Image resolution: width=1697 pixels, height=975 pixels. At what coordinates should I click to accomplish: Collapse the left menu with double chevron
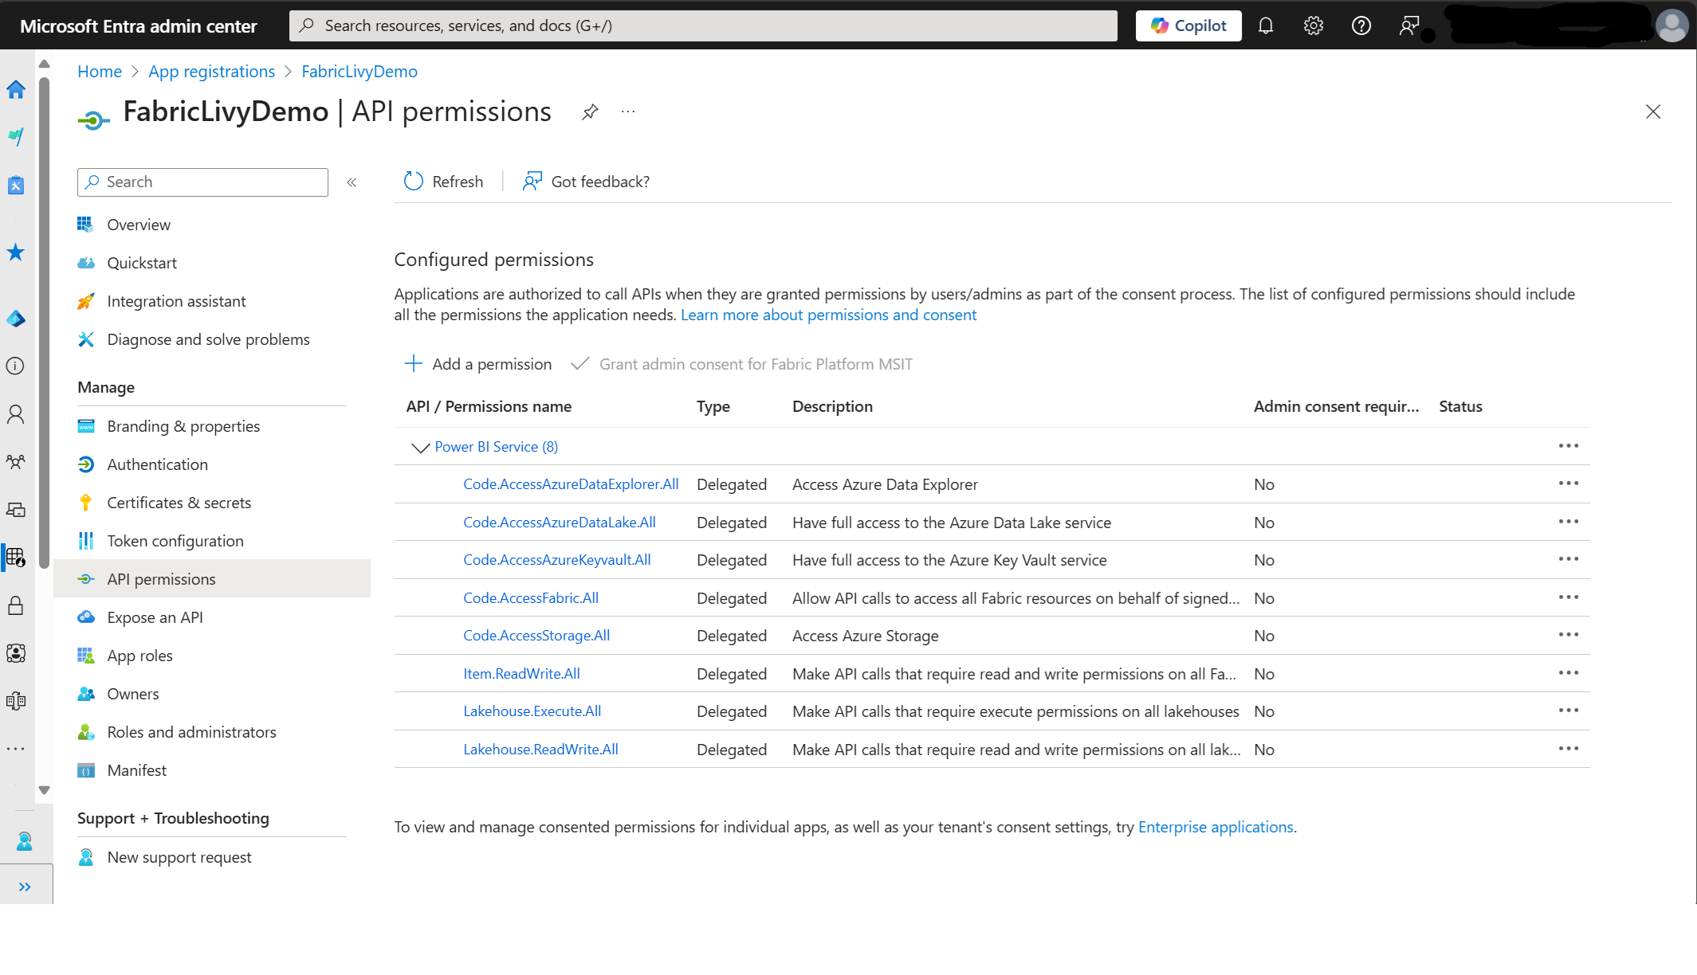[352, 182]
